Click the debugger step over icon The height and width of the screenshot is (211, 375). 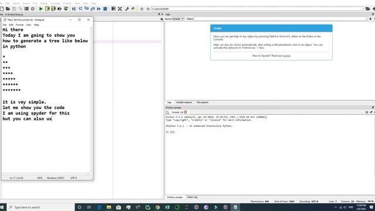click(x=80, y=9)
